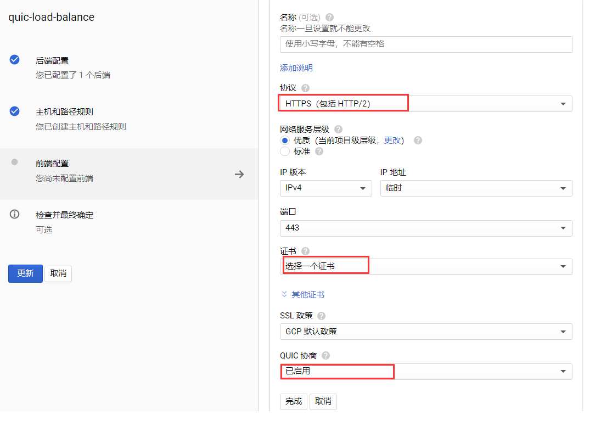Open QUIC 协商 dropdown showing 已启用
The width and height of the screenshot is (612, 426).
point(426,371)
